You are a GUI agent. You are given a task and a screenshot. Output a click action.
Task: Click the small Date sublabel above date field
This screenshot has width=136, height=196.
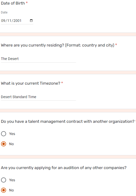tap(4, 12)
